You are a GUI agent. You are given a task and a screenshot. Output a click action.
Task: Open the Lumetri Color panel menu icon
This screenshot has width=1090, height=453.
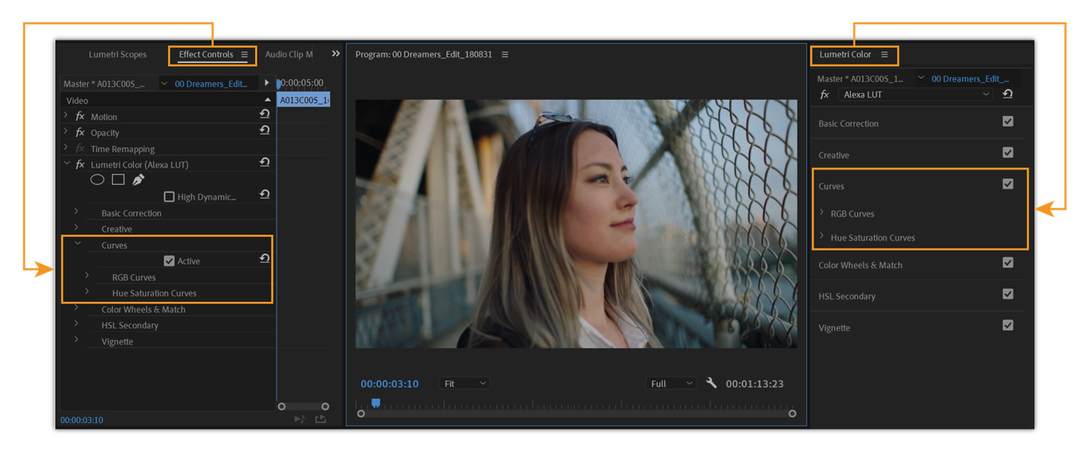pos(884,54)
